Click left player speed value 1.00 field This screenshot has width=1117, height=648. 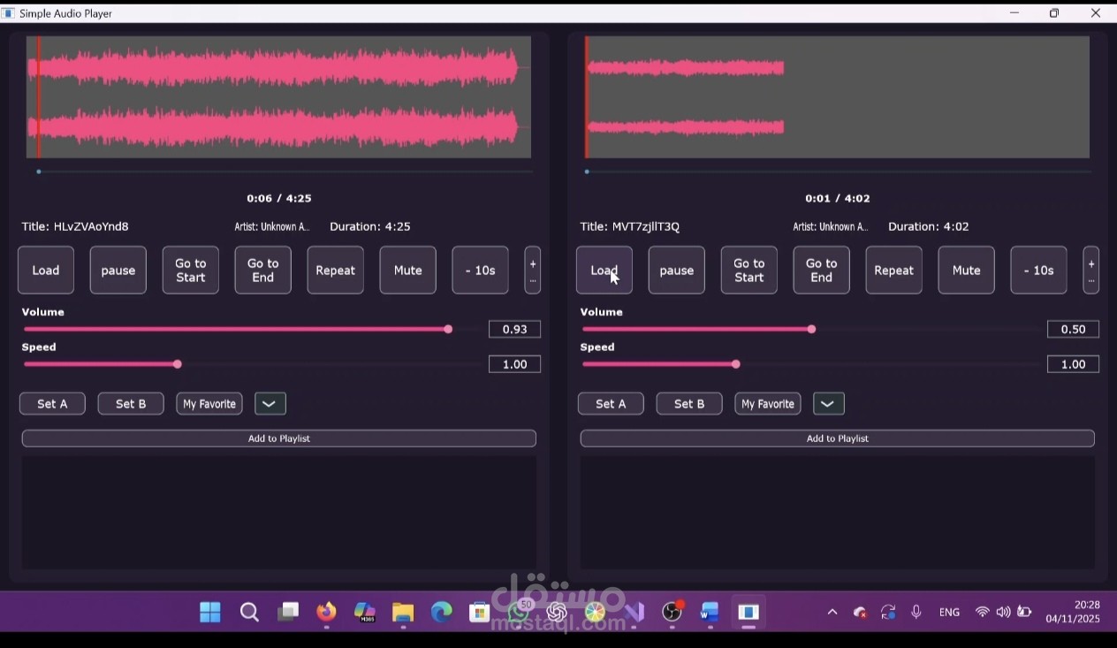(514, 364)
